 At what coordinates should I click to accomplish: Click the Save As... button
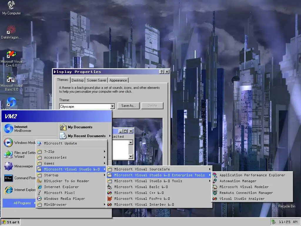[128, 106]
